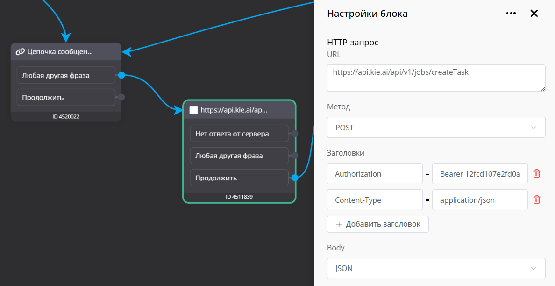This screenshot has width=555, height=286.
Task: Delete the Content-Type header row
Action: pyautogui.click(x=537, y=200)
